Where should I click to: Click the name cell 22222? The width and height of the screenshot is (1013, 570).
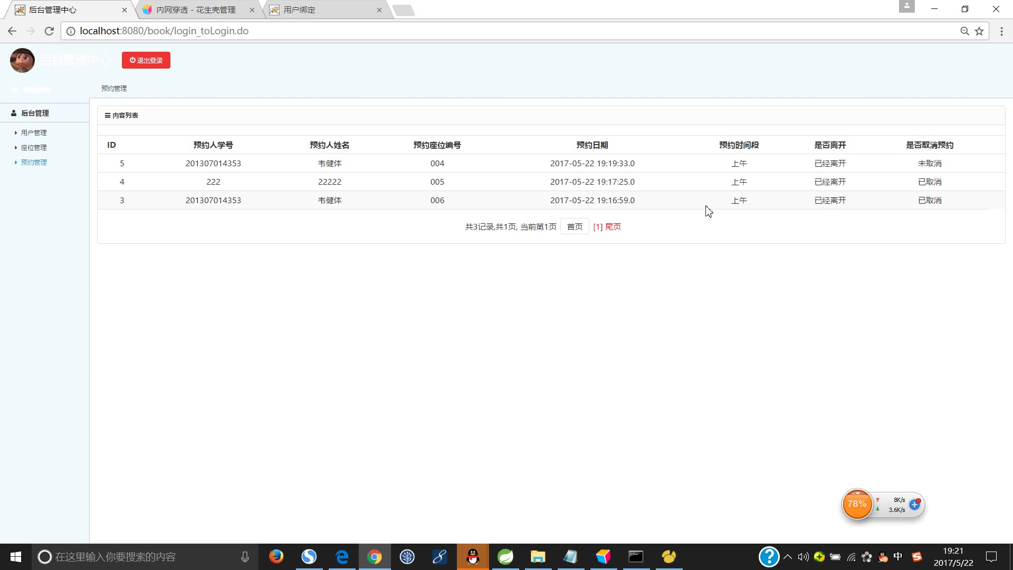point(330,182)
